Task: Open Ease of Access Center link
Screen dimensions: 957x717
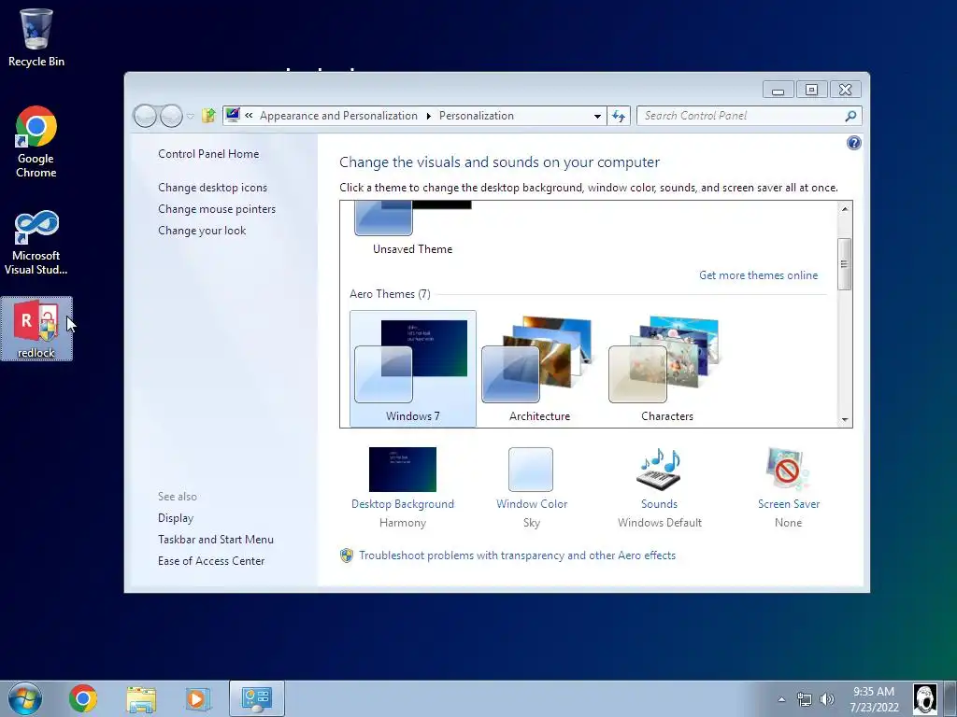Action: coord(211,560)
